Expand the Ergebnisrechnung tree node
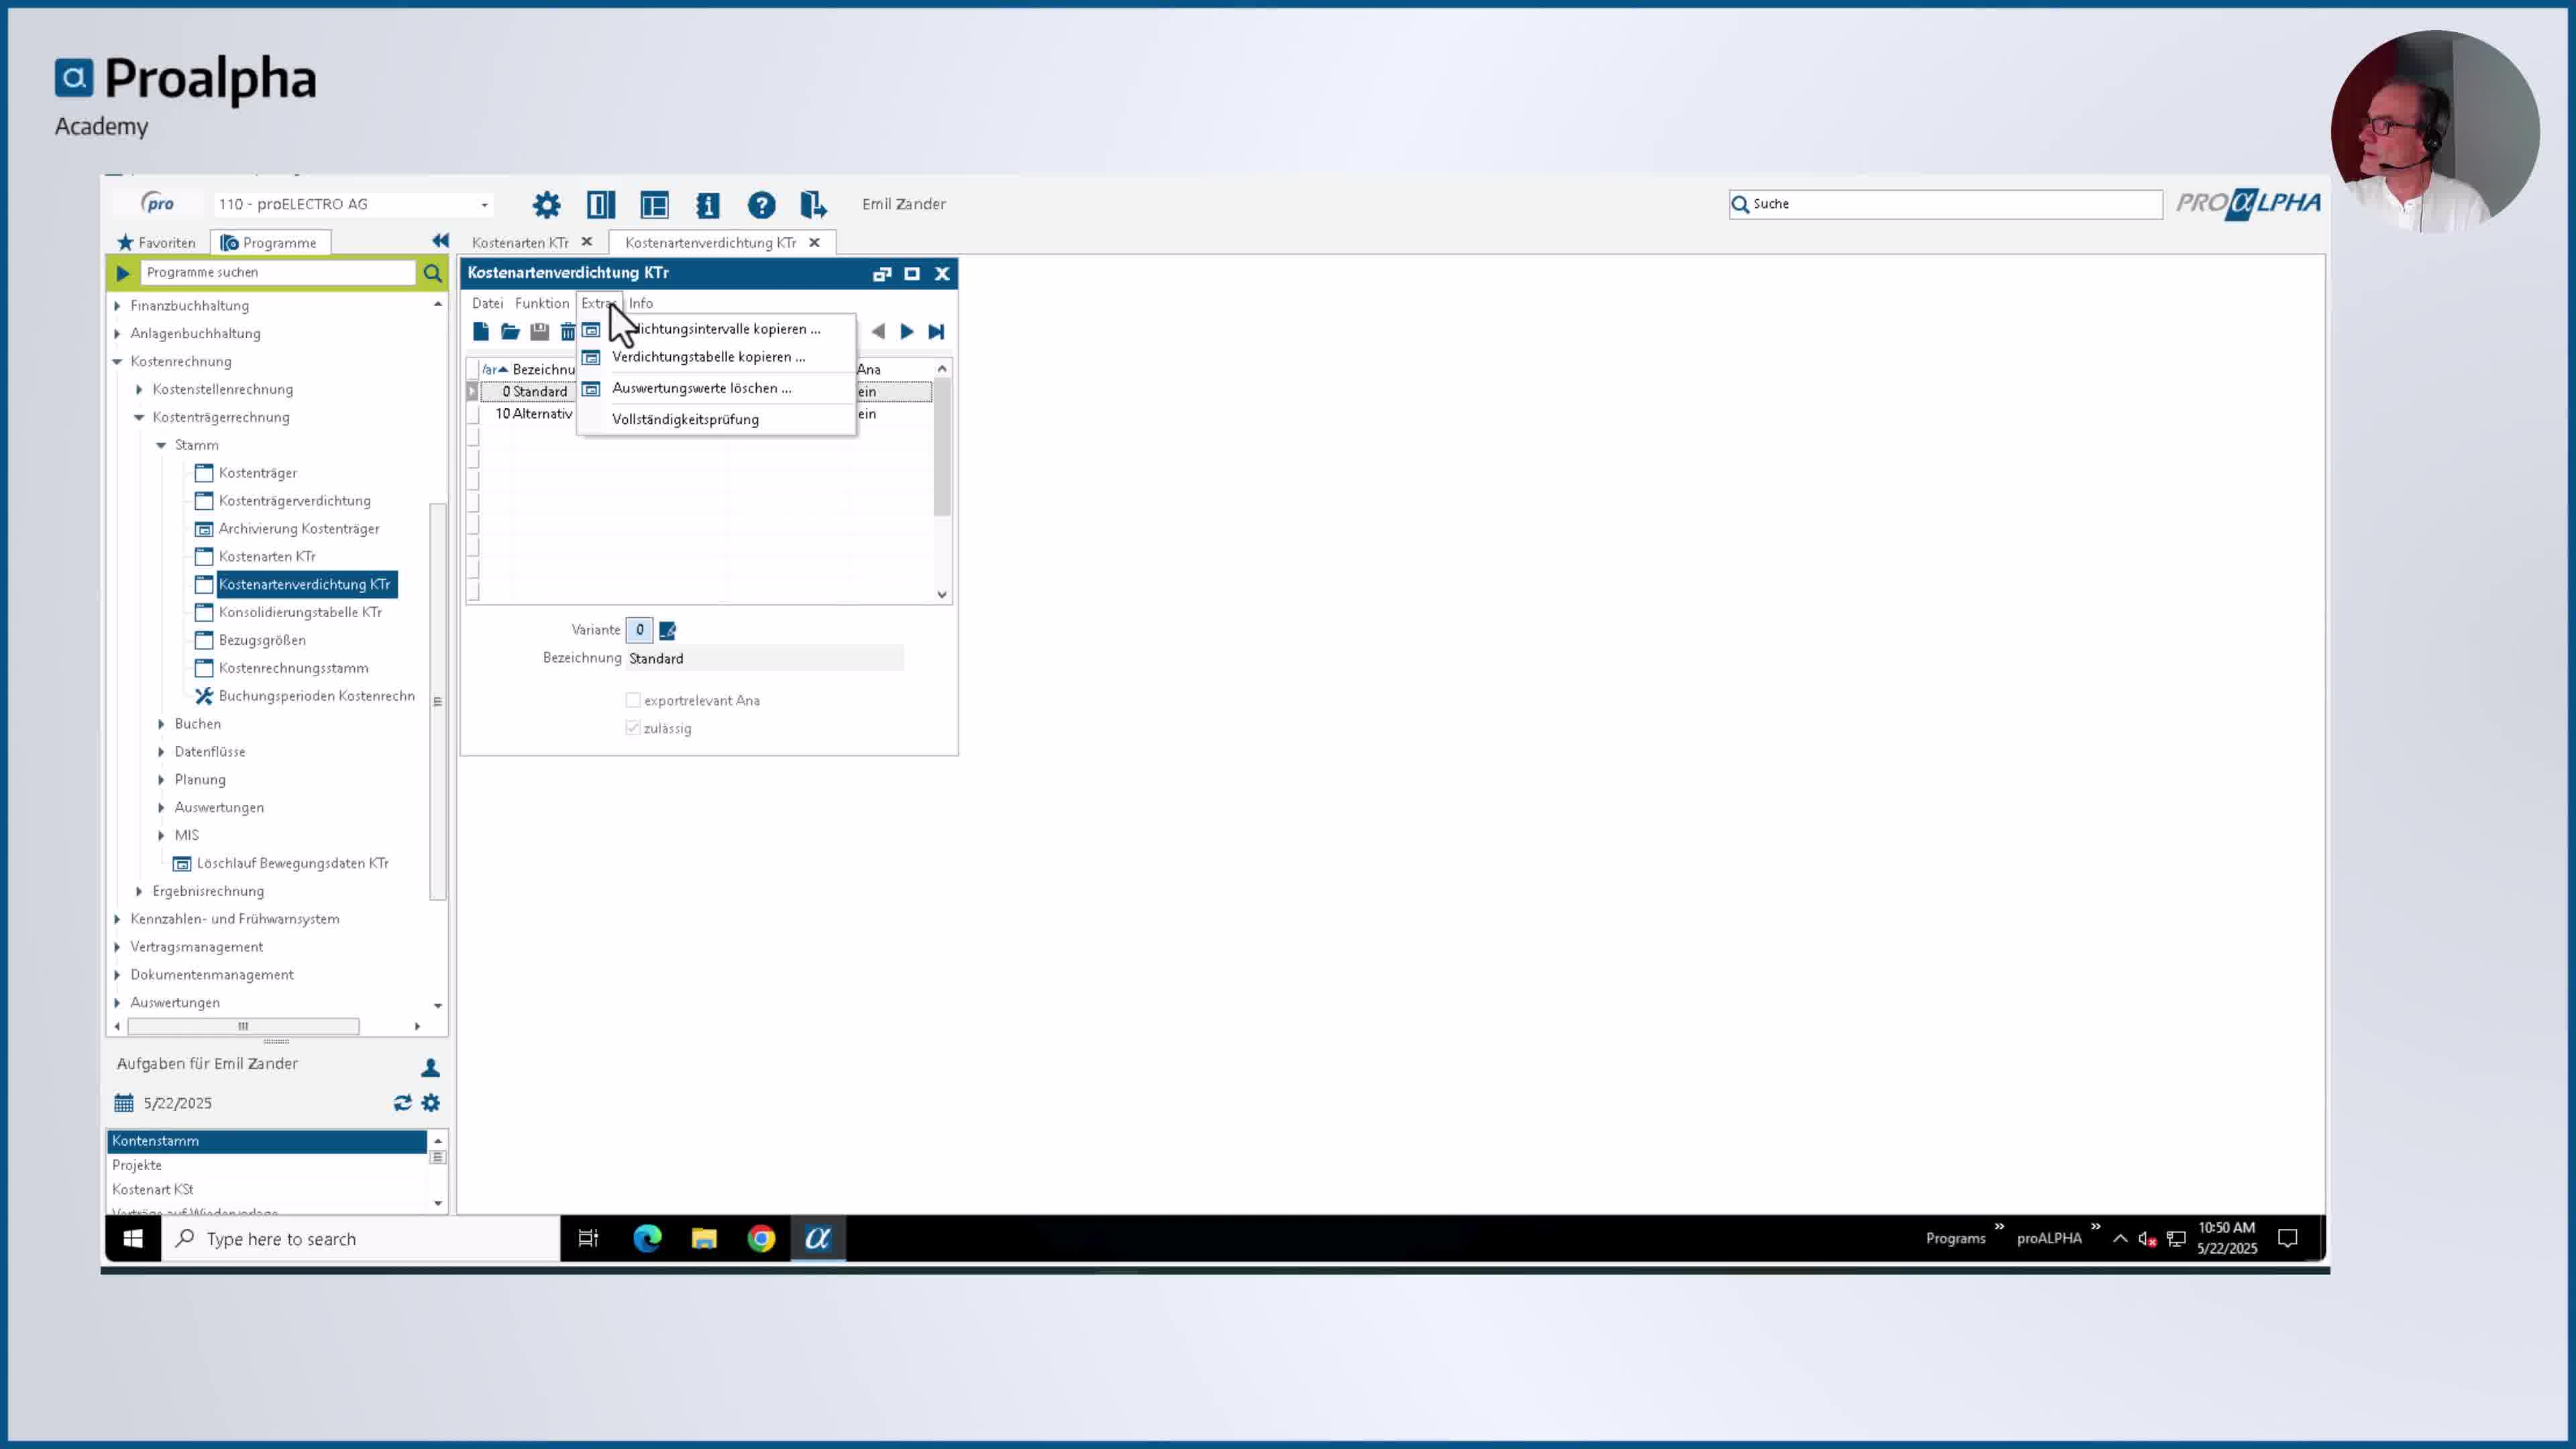This screenshot has height=1449, width=2576. (x=140, y=891)
